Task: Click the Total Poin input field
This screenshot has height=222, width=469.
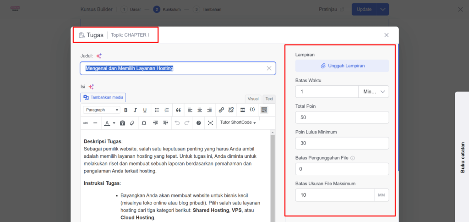Action: [x=342, y=117]
